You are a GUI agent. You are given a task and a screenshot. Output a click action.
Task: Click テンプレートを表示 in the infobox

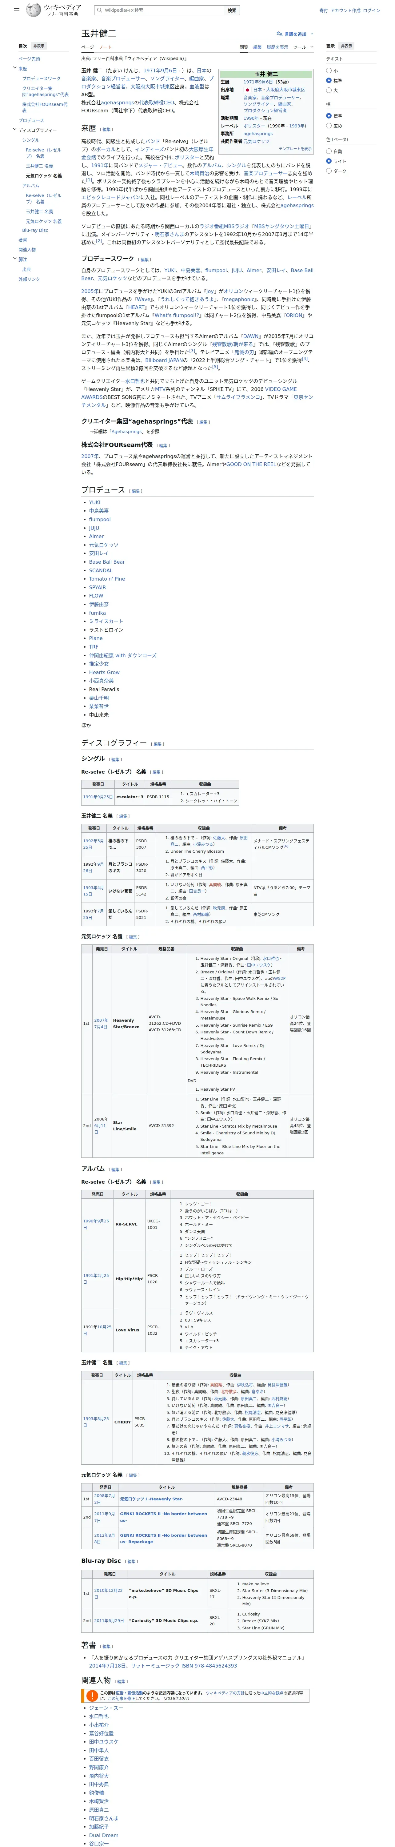click(295, 149)
